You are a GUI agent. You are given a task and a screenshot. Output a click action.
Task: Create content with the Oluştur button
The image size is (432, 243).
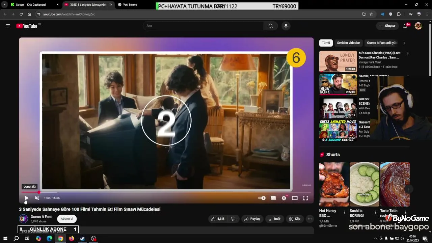(387, 26)
